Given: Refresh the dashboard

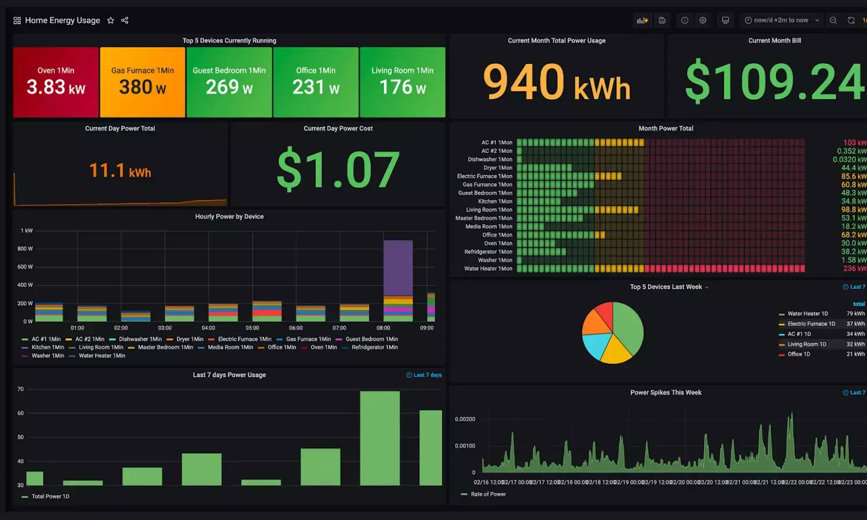Looking at the screenshot, I should pos(851,20).
